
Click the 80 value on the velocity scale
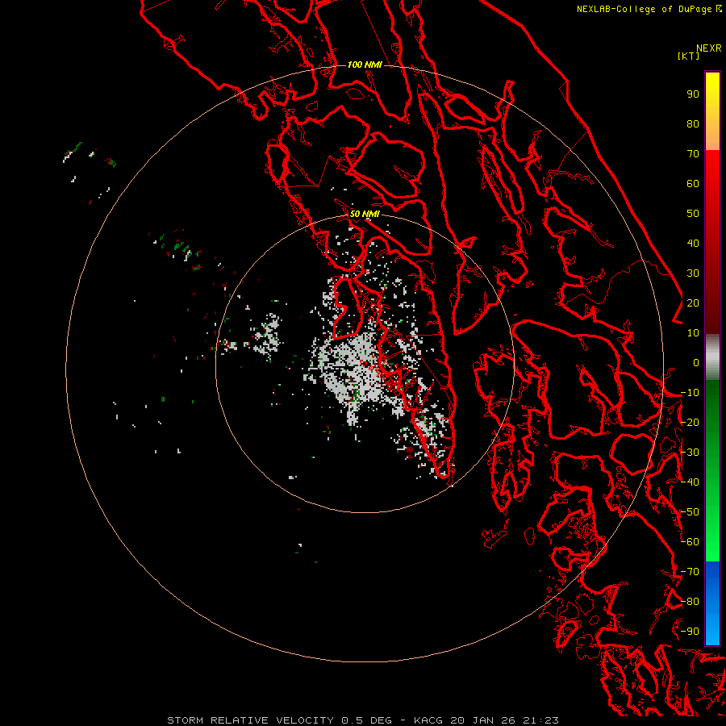coord(693,124)
